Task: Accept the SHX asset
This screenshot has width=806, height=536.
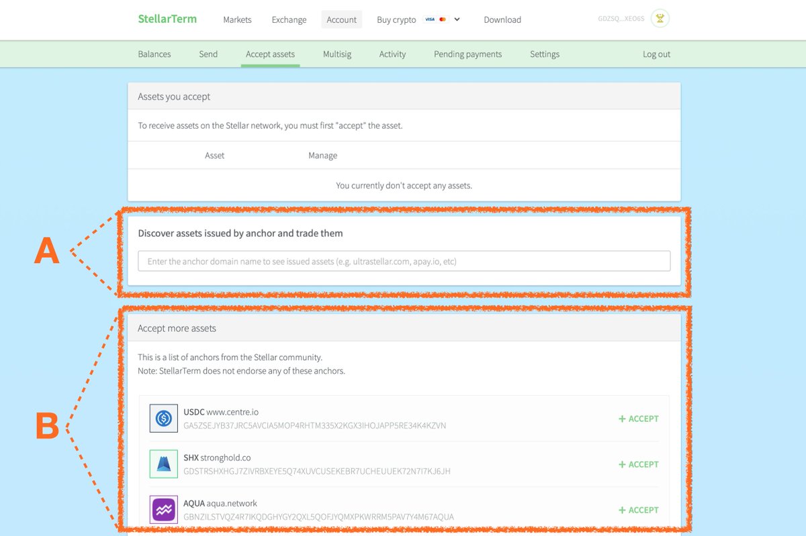Action: pos(639,464)
